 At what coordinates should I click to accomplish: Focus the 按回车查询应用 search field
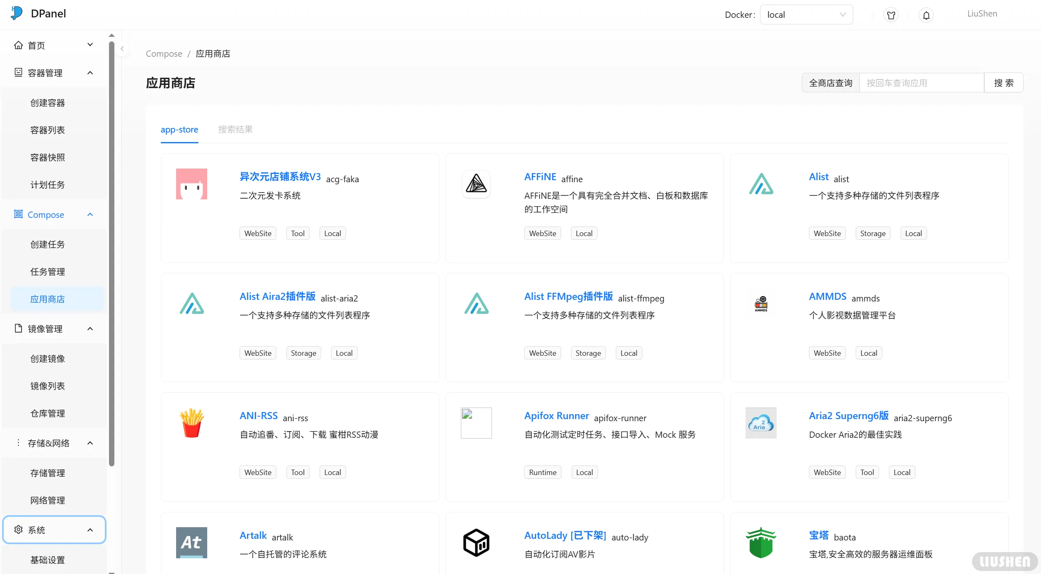pyautogui.click(x=921, y=83)
